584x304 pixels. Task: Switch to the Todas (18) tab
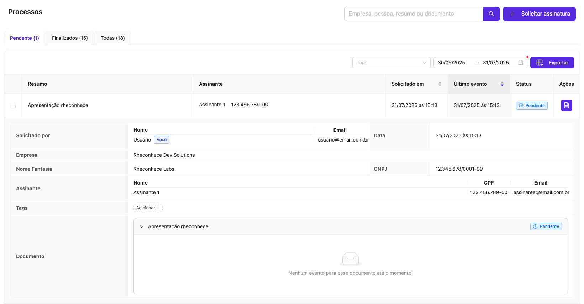coord(112,38)
